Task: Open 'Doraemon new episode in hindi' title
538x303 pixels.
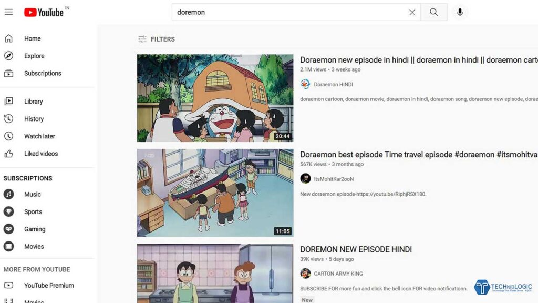Action: (419, 60)
